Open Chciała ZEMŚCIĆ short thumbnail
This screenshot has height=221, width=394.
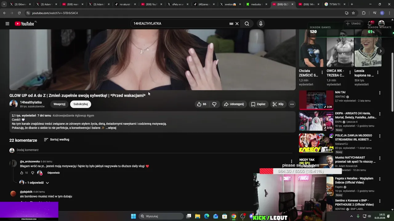pos(311,48)
